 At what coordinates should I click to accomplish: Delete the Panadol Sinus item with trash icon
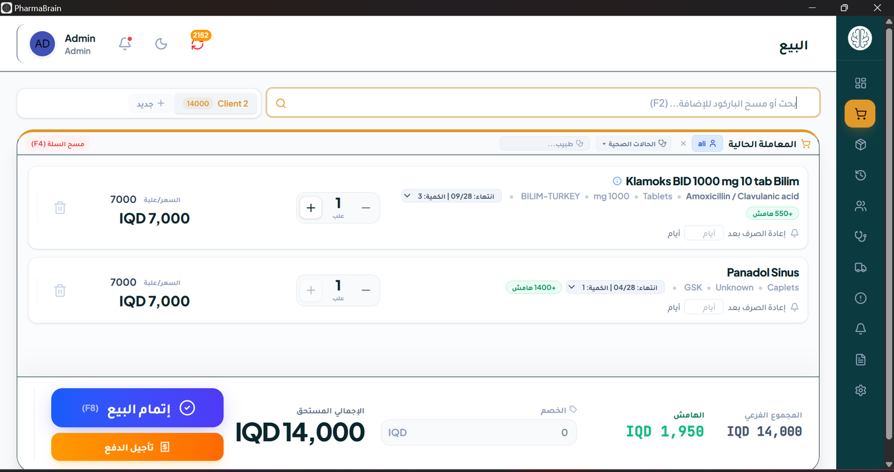coord(60,290)
